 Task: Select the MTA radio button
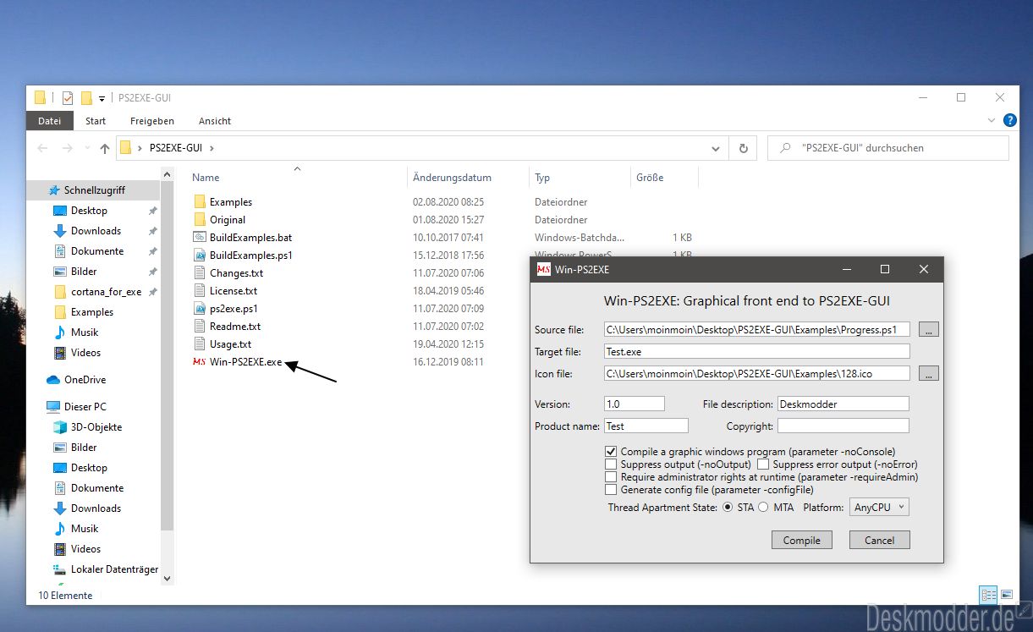763,508
